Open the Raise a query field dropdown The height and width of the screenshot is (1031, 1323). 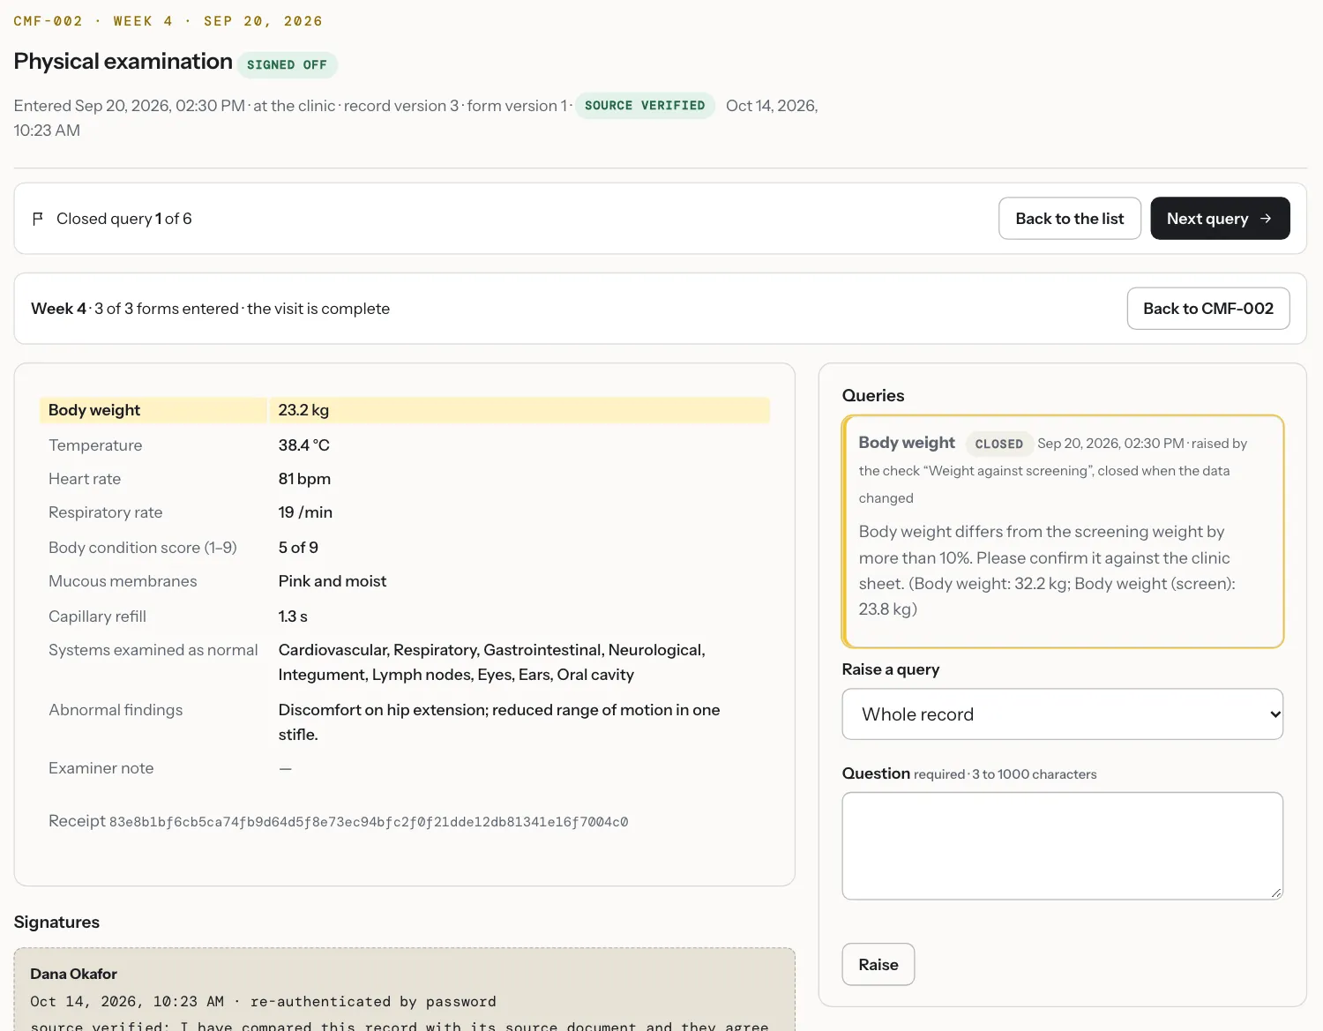(x=1062, y=714)
